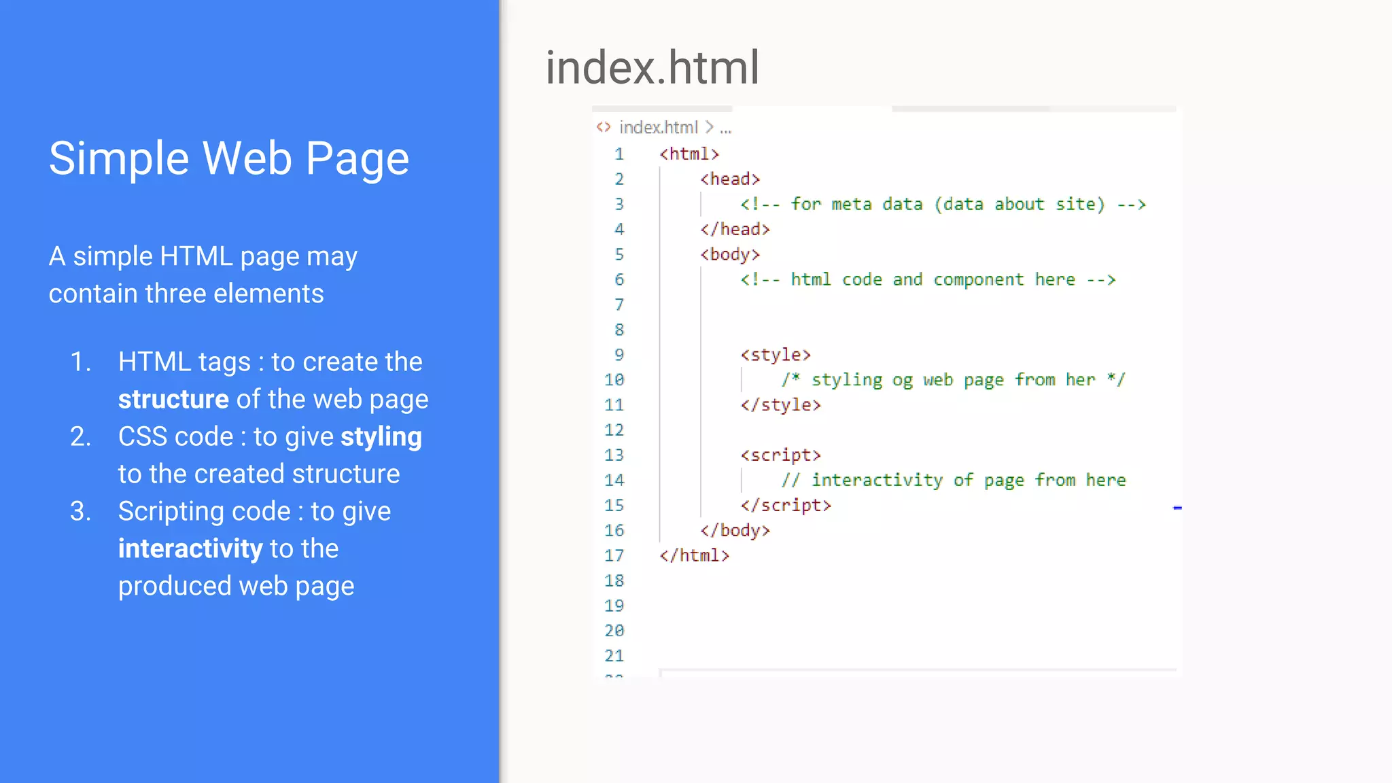The width and height of the screenshot is (1392, 783).
Task: Click line number 1 in gutter
Action: click(619, 154)
